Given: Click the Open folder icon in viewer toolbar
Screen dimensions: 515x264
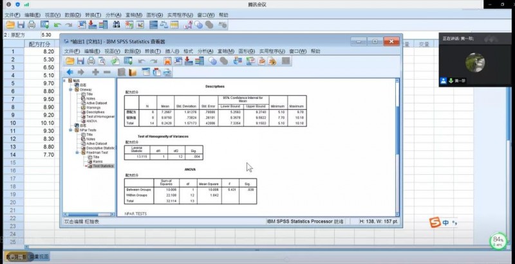Looking at the screenshot, I should 70,61.
